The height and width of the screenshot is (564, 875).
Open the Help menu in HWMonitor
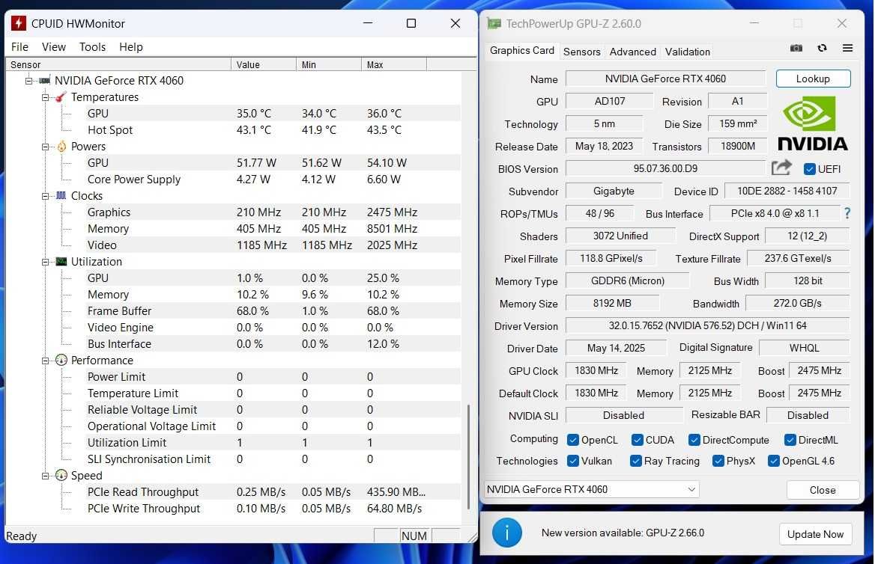tap(131, 47)
